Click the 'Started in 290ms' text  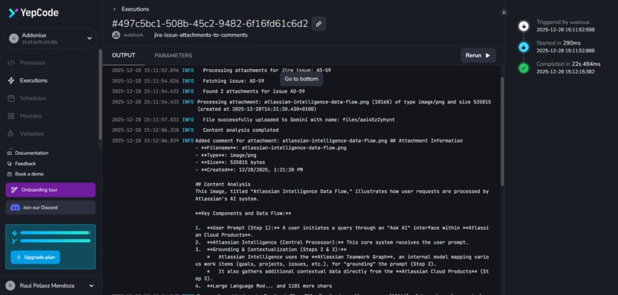click(x=558, y=43)
